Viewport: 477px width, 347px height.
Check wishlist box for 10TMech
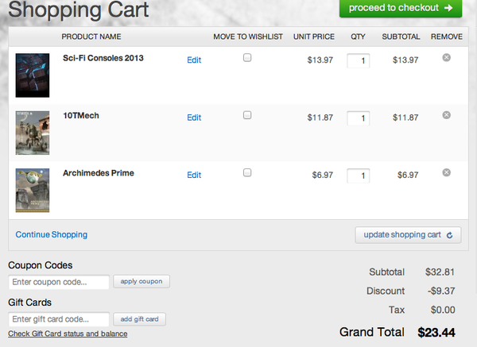pos(247,115)
